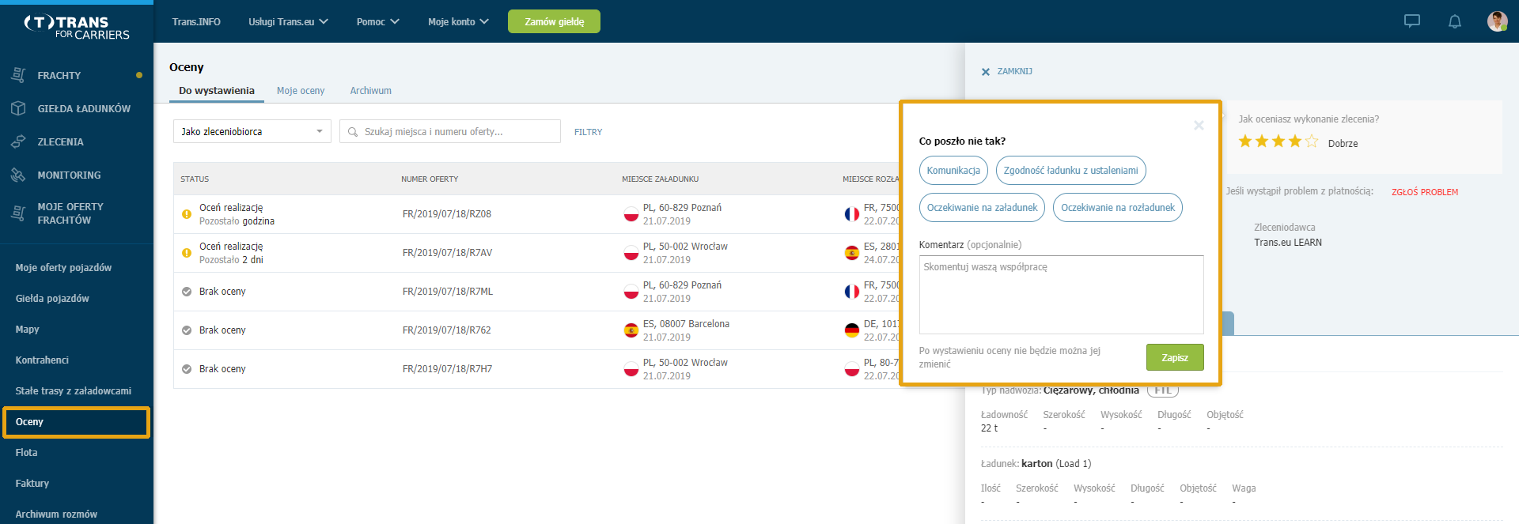Open the Zlecenia handshake icon
The height and width of the screenshot is (524, 1519).
click(18, 141)
